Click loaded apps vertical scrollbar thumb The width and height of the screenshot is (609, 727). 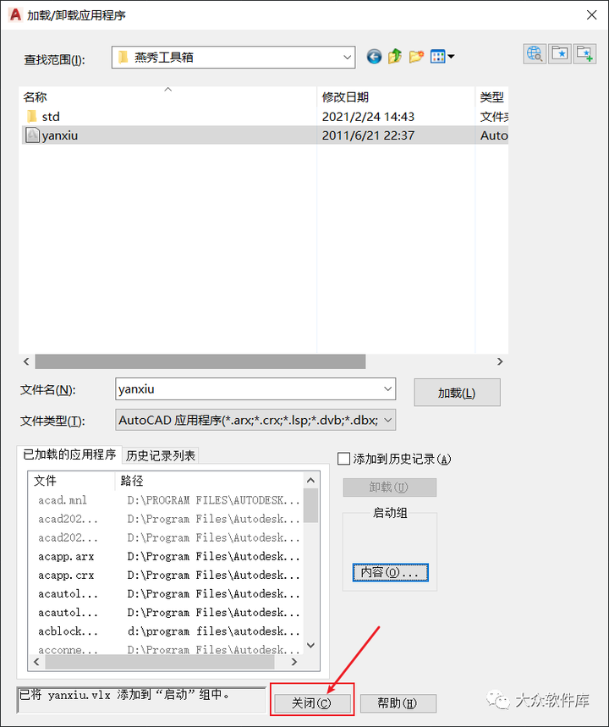click(x=311, y=505)
